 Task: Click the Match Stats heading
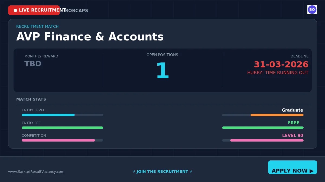coord(31,99)
